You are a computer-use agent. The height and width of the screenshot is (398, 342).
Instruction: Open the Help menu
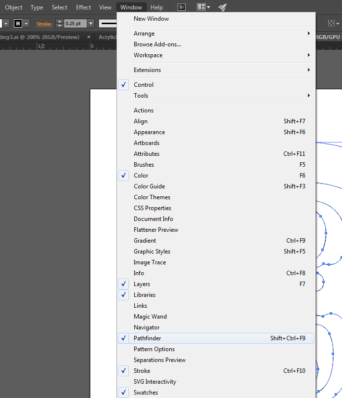point(156,7)
